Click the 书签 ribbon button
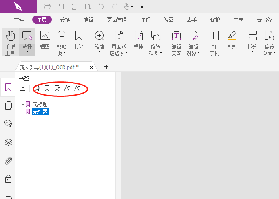Screen dimensions: 279x199 79,40
